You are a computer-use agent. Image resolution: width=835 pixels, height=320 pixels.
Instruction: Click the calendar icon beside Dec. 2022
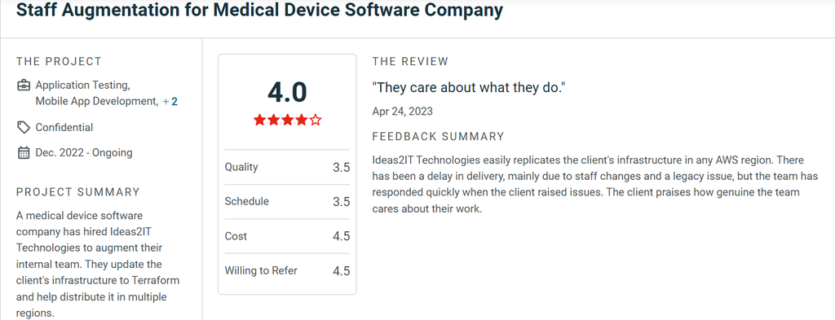click(x=24, y=153)
